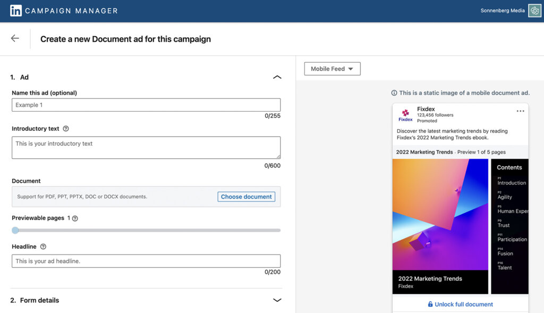
Task: Click the back arrow to exit ad creation
Action: point(14,38)
